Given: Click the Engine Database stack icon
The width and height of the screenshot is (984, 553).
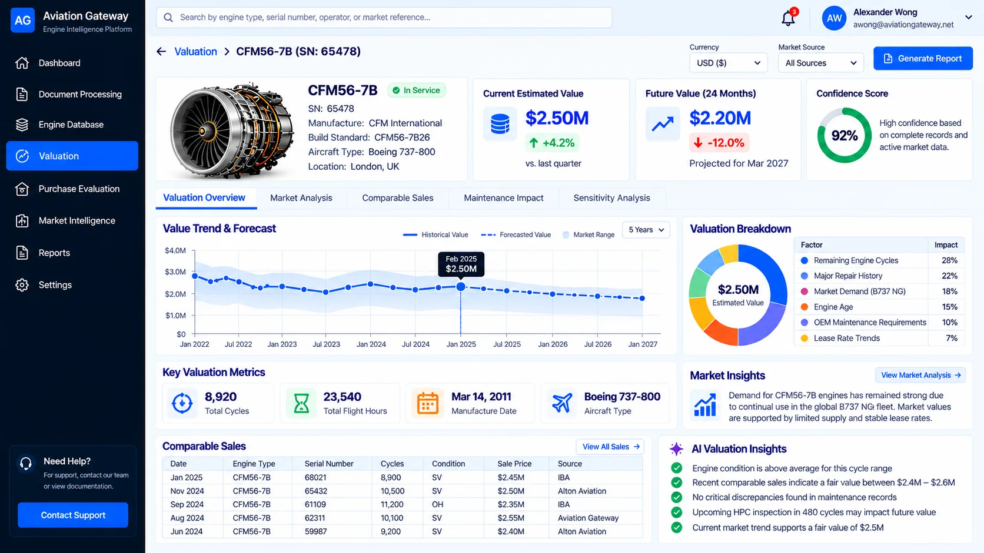Looking at the screenshot, I should tap(22, 125).
